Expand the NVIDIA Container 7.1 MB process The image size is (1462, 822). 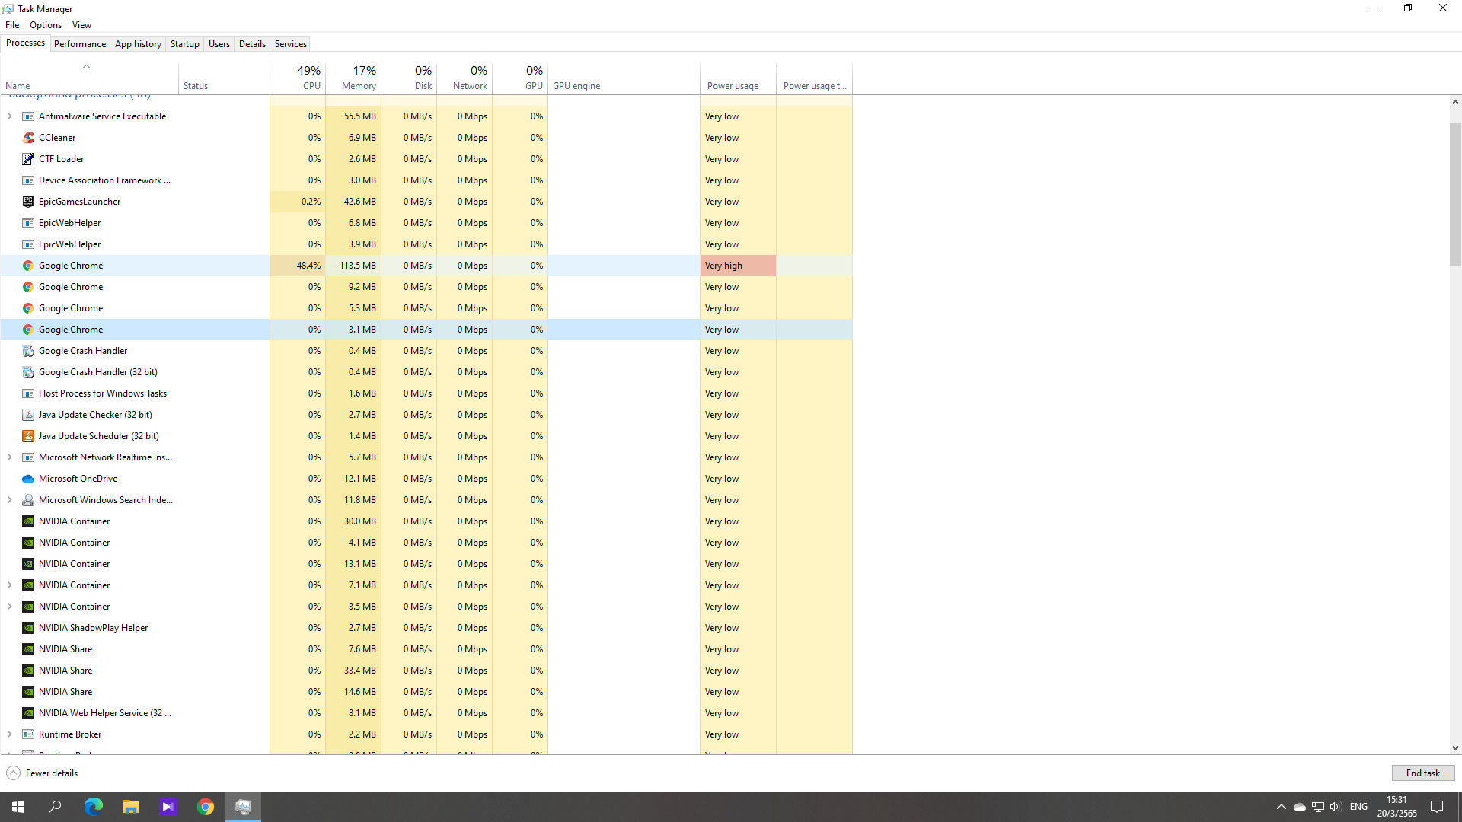[x=9, y=585]
